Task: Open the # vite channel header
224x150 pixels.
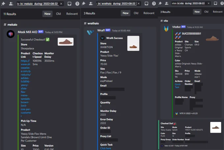Action: (x=164, y=21)
